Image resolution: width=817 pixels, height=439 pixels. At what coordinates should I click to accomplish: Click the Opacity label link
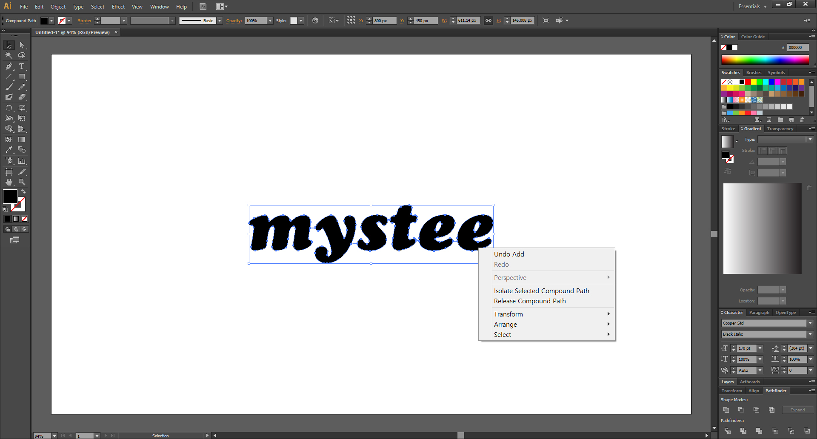tap(234, 20)
